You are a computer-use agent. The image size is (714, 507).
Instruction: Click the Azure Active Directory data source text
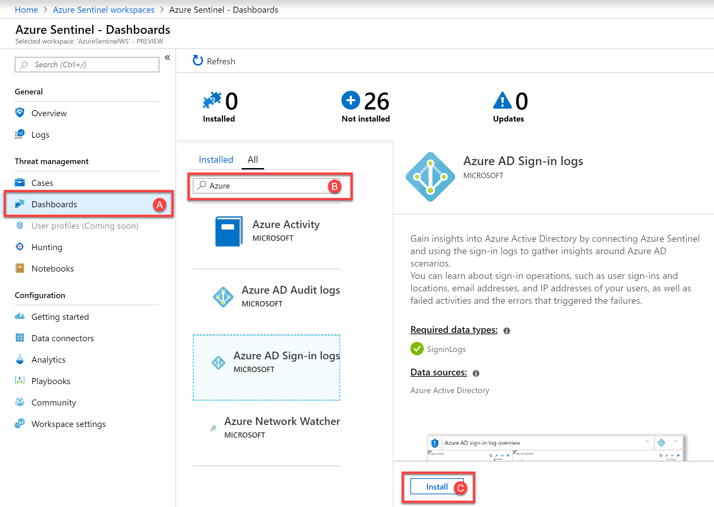point(450,390)
